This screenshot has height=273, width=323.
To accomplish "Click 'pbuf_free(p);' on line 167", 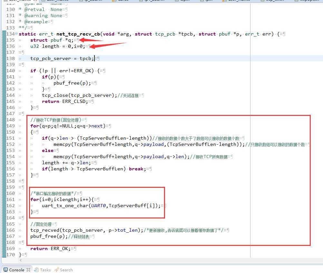I will point(49,236).
